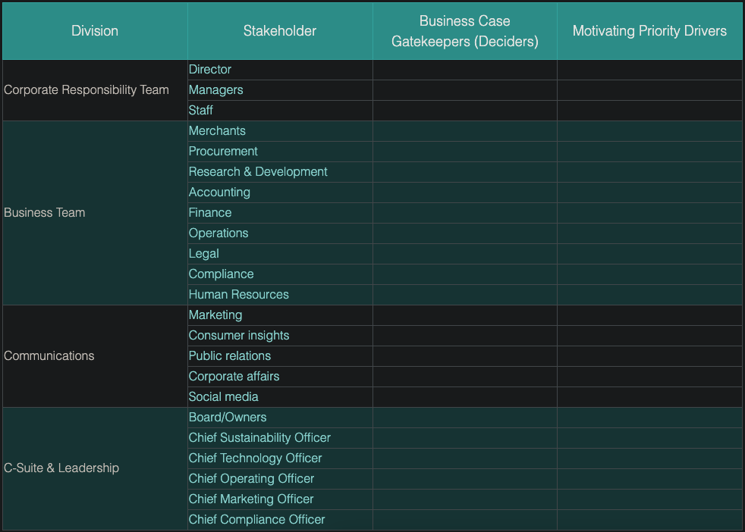745x532 pixels.
Task: Click the Division column header
Action: (95, 31)
